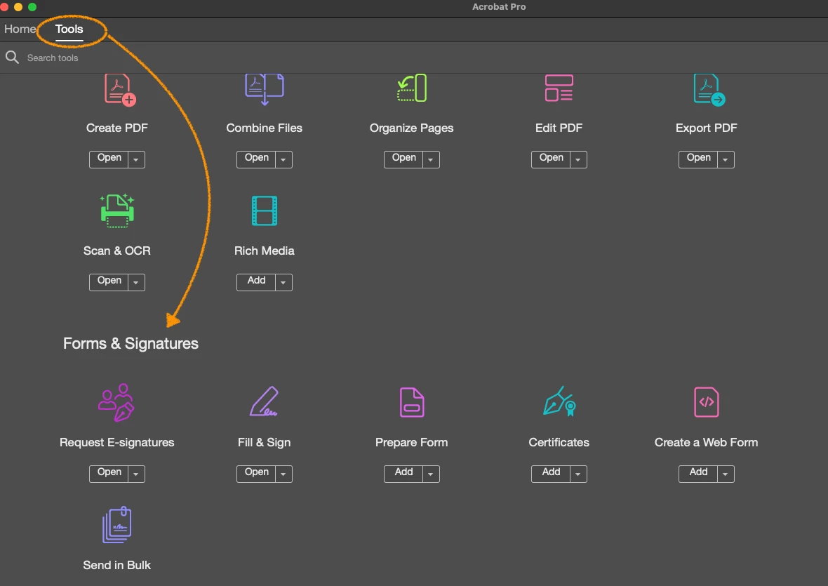Click the Rich Media filmstrip icon
Image resolution: width=828 pixels, height=586 pixels.
tap(265, 211)
